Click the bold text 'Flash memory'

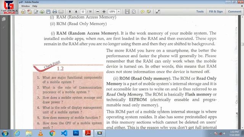coord(198,94)
